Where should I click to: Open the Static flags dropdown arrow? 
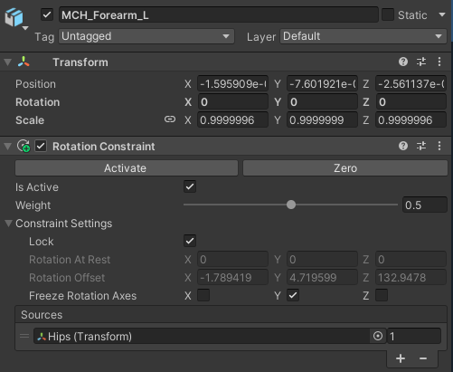click(442, 14)
